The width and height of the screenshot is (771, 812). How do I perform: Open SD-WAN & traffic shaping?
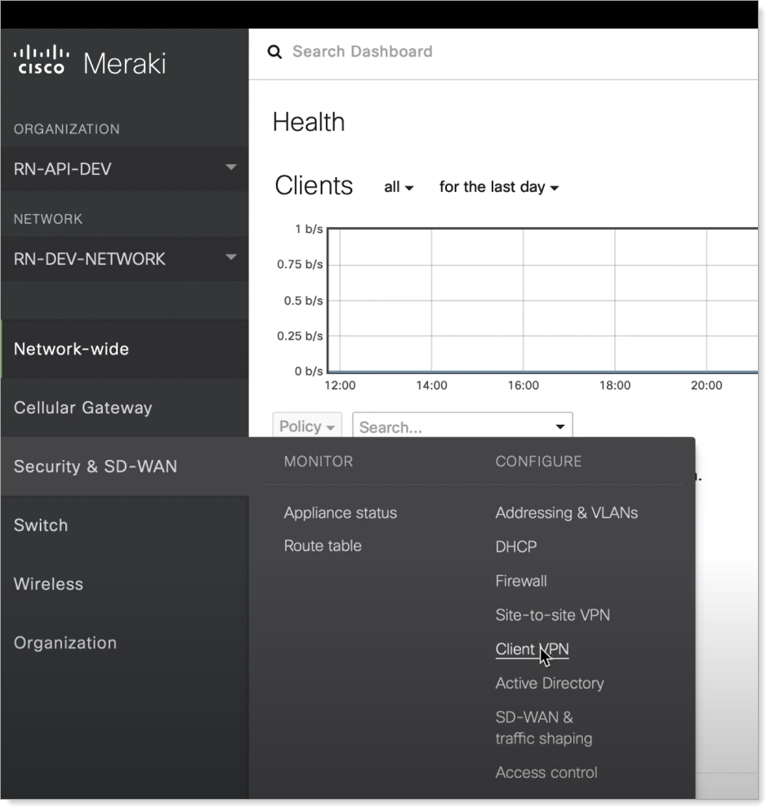(544, 728)
